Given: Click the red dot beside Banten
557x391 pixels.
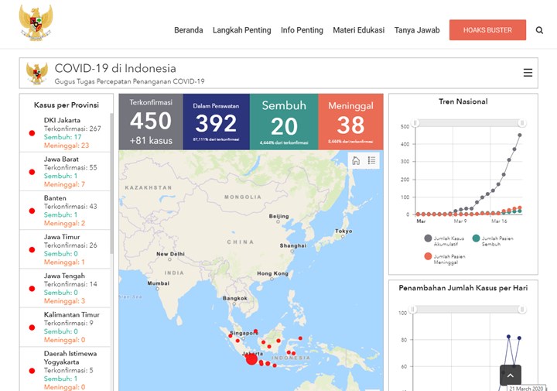Looking at the screenshot, I should click(32, 211).
